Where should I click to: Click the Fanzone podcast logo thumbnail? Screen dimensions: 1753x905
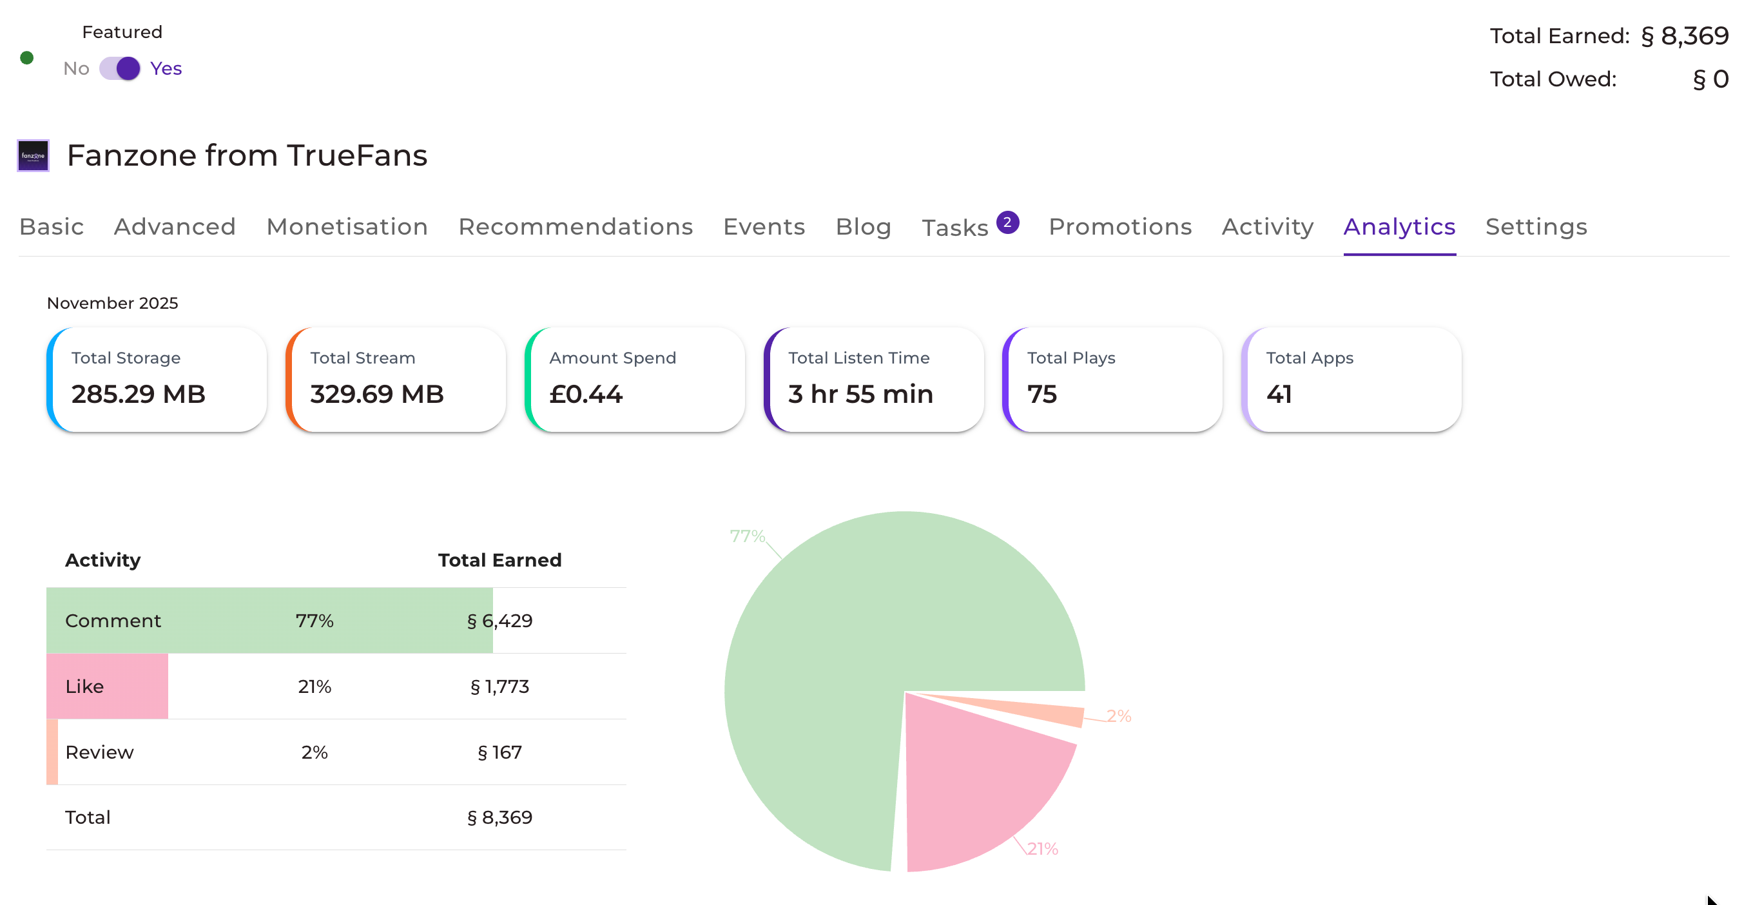[33, 156]
